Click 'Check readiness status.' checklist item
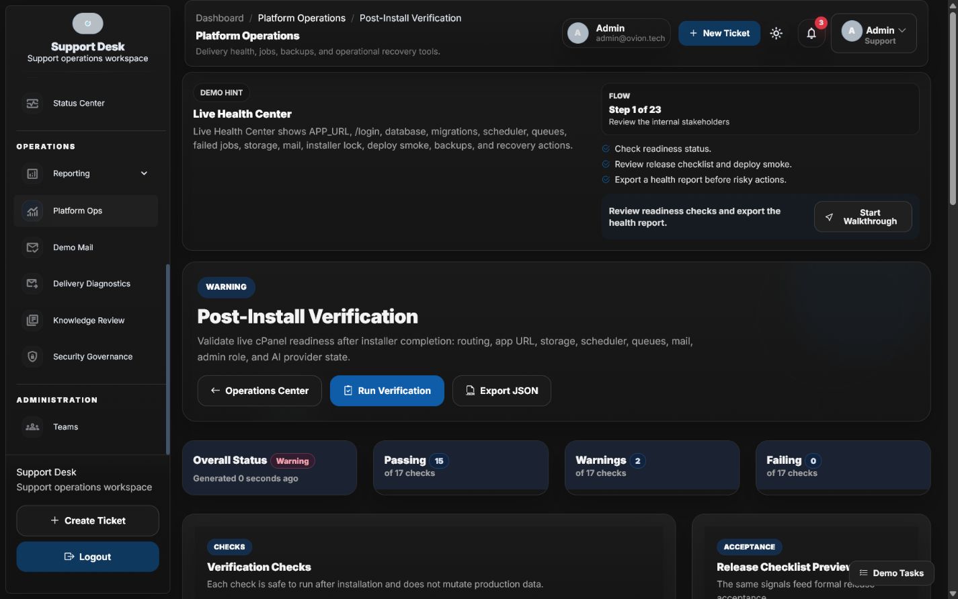The image size is (958, 599). (663, 149)
